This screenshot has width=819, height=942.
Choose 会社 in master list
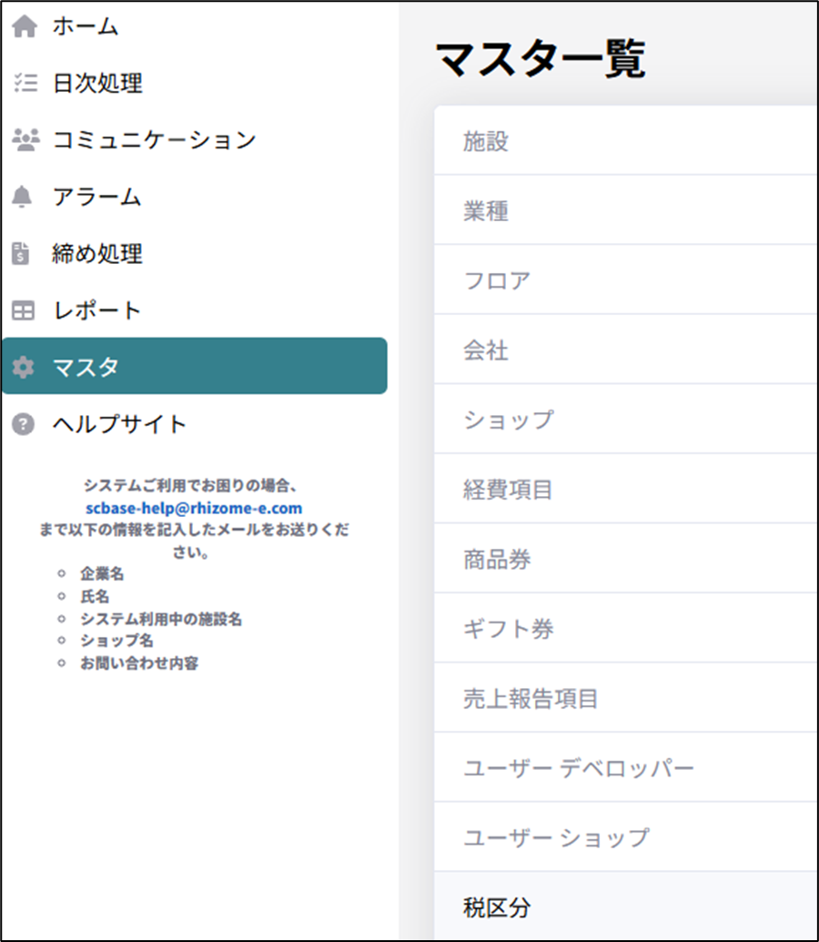(486, 350)
